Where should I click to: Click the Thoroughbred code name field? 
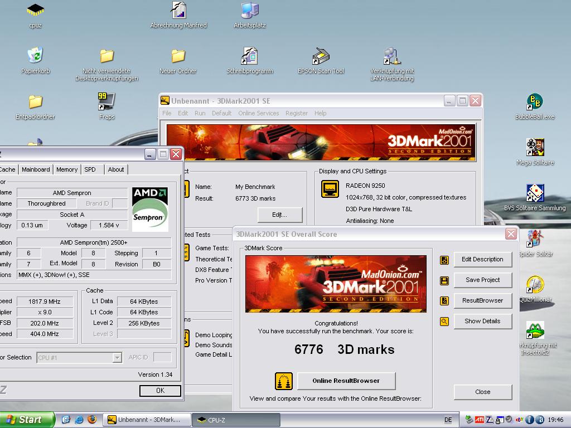(47, 203)
